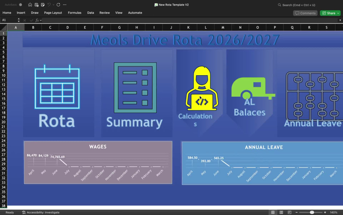Viewport: 343px width, 215px height.
Task: Select column B header
Action: 33,27
